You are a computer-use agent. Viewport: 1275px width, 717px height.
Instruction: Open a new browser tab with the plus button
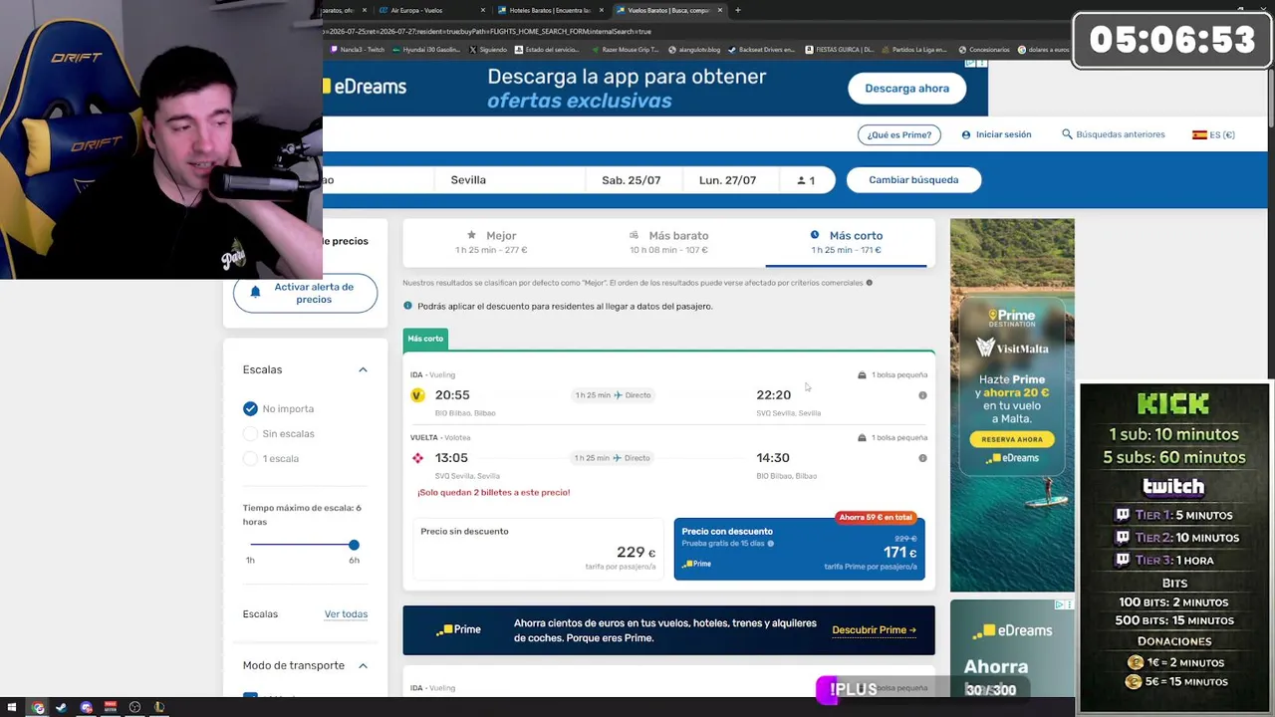[x=737, y=10]
